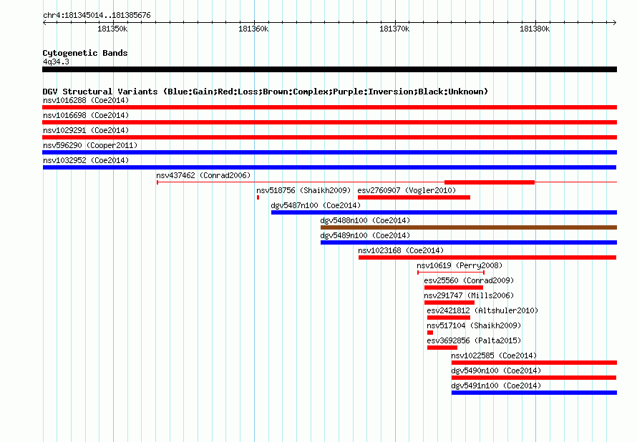Click the 181350k ruler tick label
Screen dimensions: 637x442
(112, 29)
